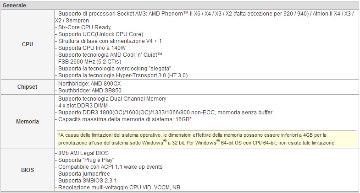Select the Memoria row label
This screenshot has height=193, width=360.
(x=28, y=122)
